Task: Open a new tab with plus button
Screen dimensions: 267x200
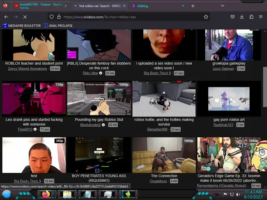Action: pyautogui.click(x=193, y=6)
